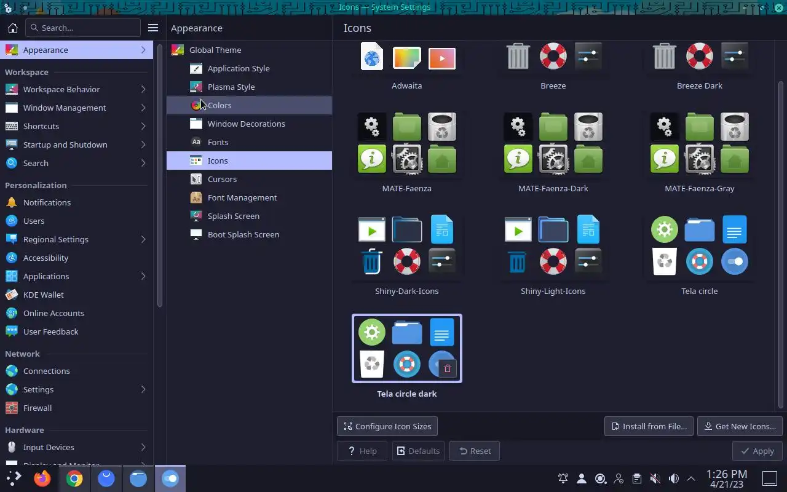The width and height of the screenshot is (787, 492).
Task: Click the taskbar clock showing 1:26 PM
Action: click(727, 478)
